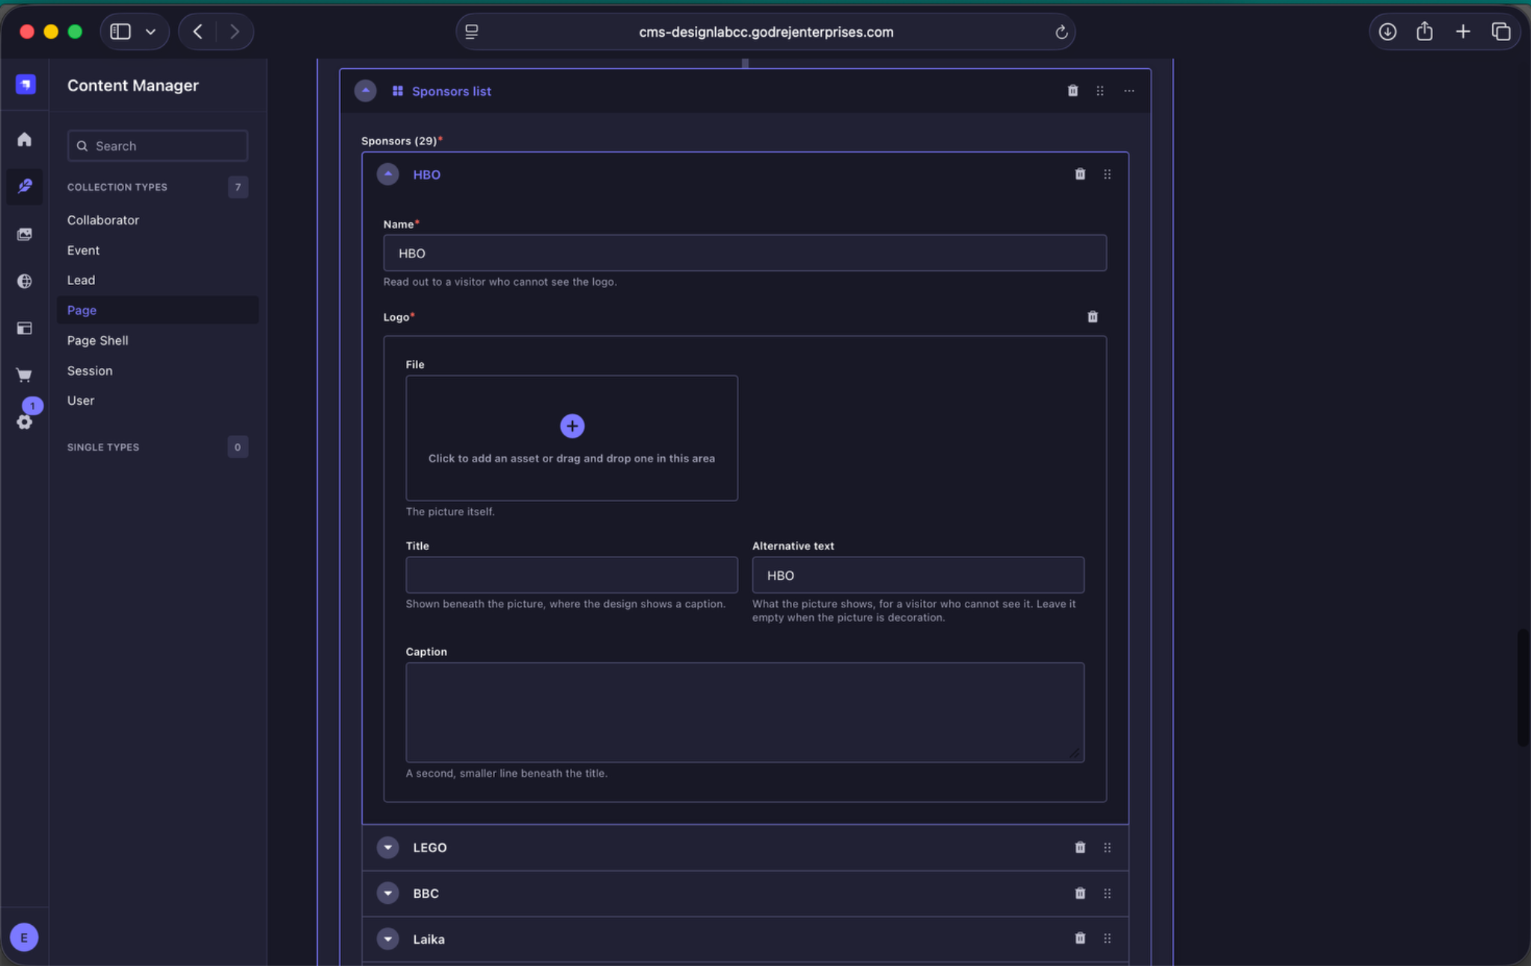1531x966 pixels.
Task: Focus the Name field containing HBO
Action: 745,253
